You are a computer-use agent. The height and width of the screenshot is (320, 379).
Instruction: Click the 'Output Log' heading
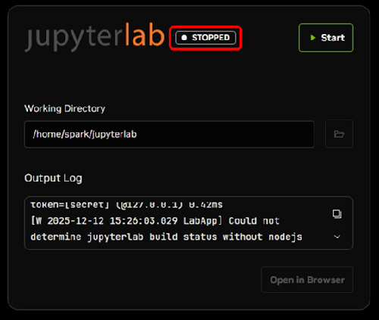tap(53, 178)
